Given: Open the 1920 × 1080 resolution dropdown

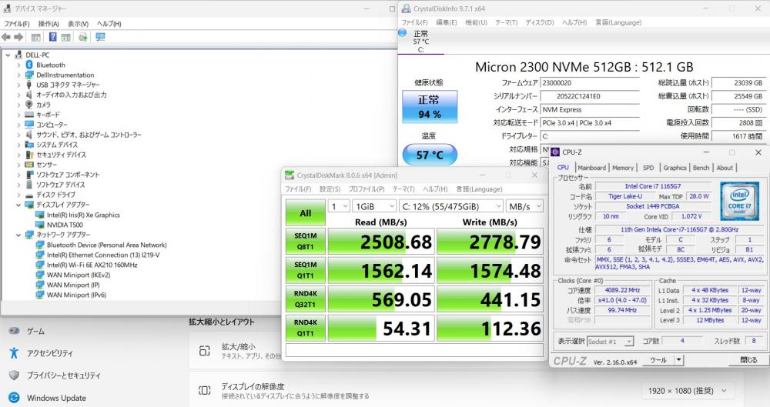Looking at the screenshot, I should (x=687, y=391).
